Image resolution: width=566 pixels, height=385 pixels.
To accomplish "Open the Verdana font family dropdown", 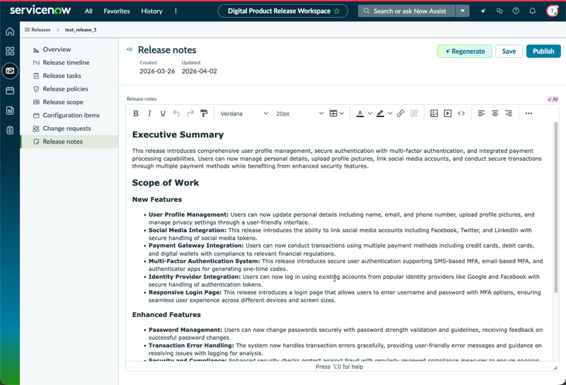I will (244, 113).
